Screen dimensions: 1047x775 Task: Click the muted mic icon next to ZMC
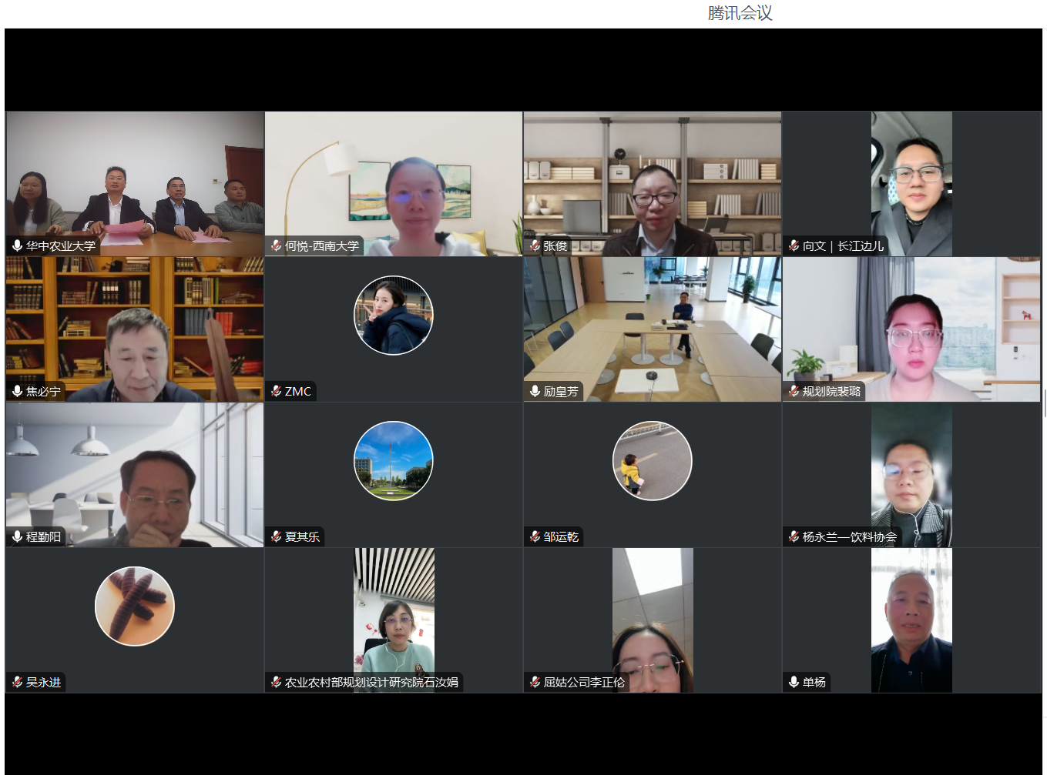click(x=276, y=392)
